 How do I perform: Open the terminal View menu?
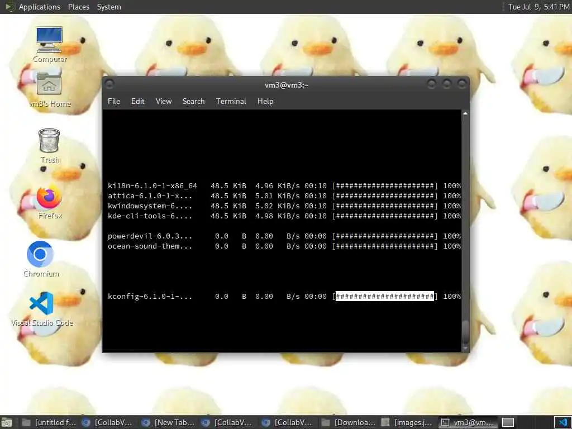(x=164, y=102)
